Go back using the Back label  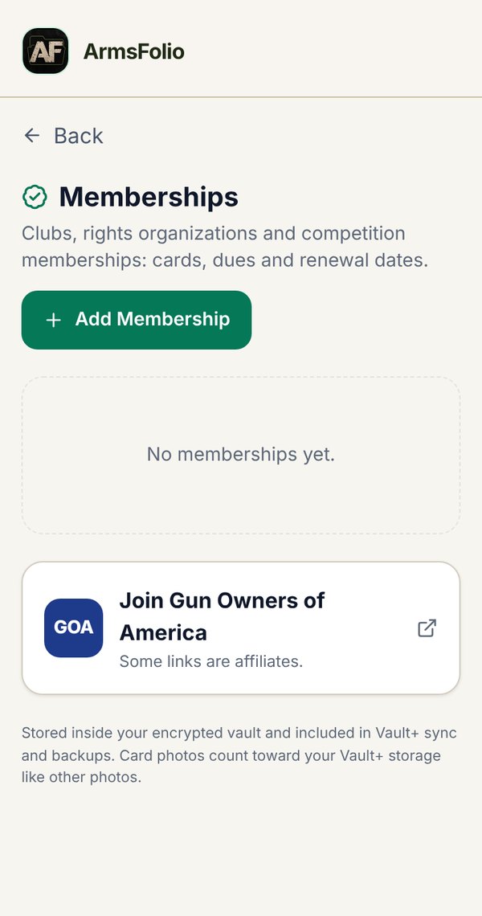coord(78,136)
